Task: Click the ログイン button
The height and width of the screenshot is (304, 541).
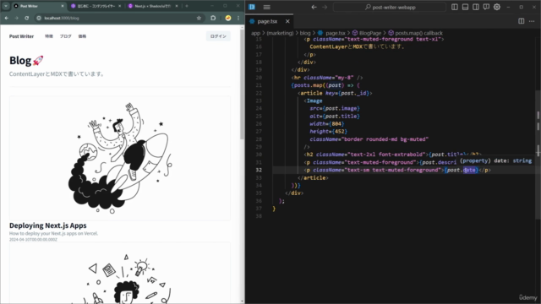Action: coord(218,36)
